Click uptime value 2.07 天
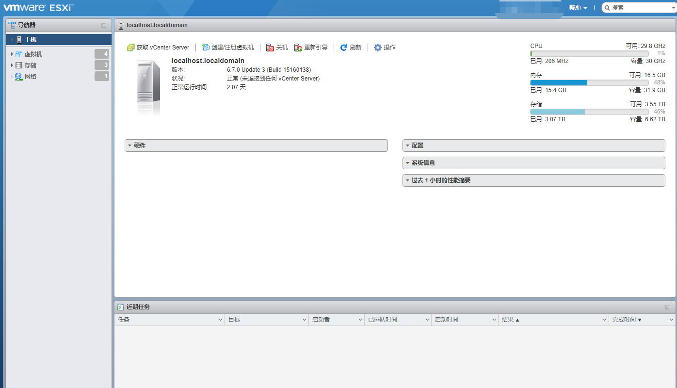This screenshot has width=677, height=388. pyautogui.click(x=236, y=87)
